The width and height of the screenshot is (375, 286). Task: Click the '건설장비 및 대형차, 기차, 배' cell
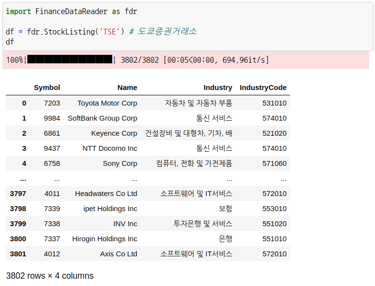pyautogui.click(x=189, y=133)
